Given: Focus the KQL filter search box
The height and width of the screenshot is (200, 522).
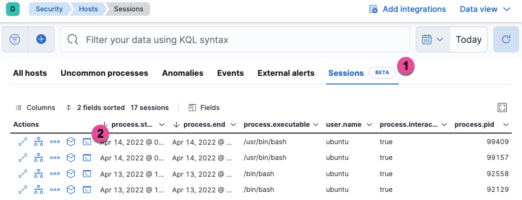Looking at the screenshot, I should (235, 40).
